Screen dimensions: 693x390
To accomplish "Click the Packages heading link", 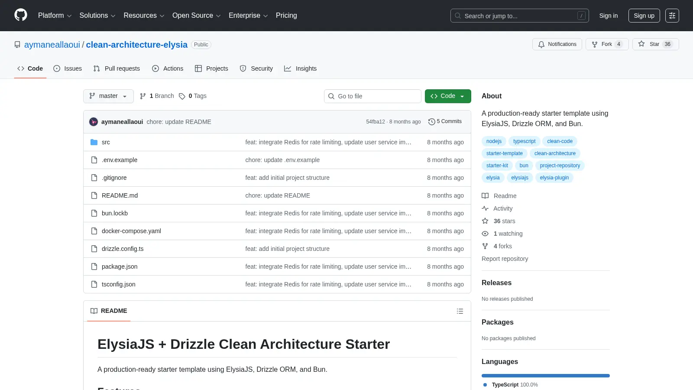I will (x=497, y=322).
